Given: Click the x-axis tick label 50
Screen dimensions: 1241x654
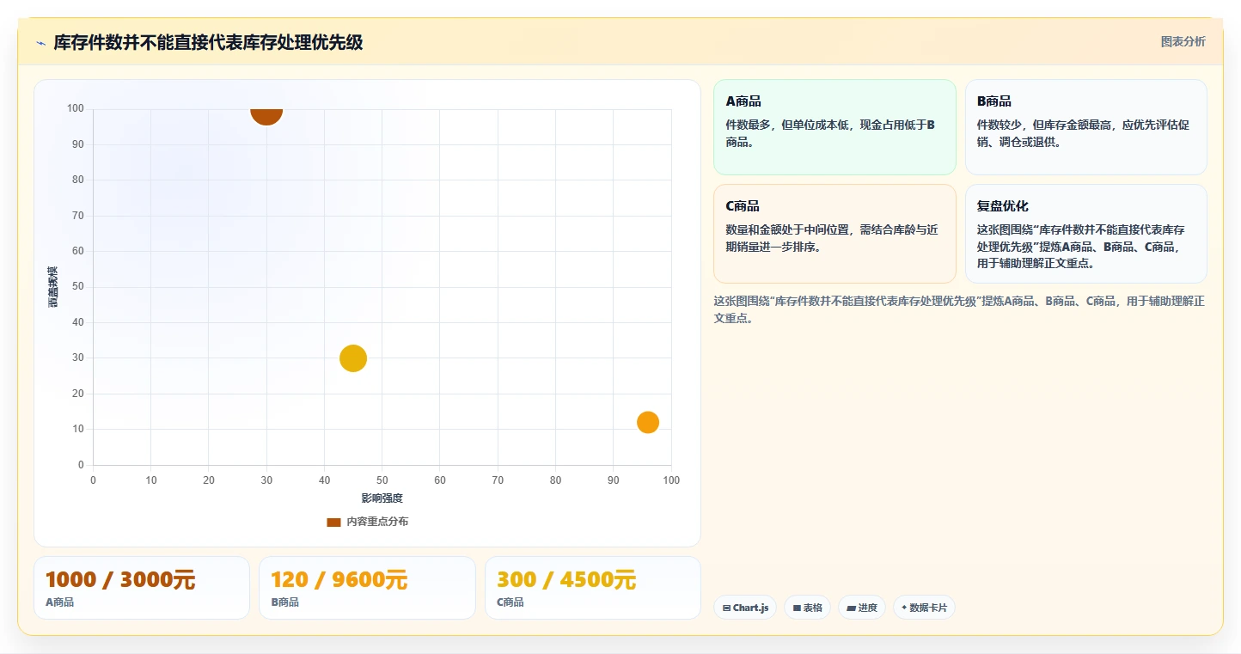Looking at the screenshot, I should pos(382,480).
